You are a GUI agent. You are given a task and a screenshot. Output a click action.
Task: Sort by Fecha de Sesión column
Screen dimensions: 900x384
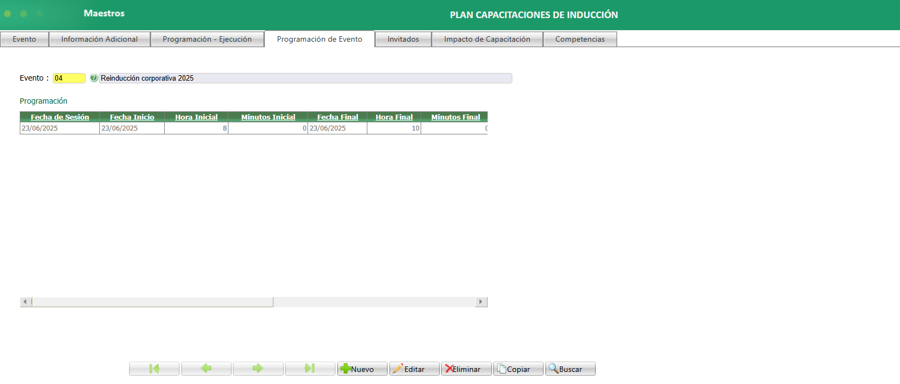60,117
